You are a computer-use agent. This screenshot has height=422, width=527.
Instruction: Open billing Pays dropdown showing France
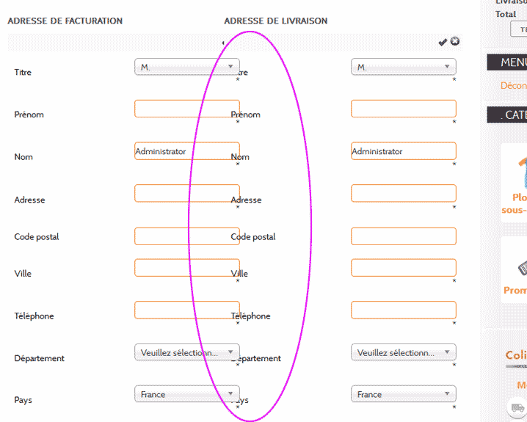click(186, 394)
